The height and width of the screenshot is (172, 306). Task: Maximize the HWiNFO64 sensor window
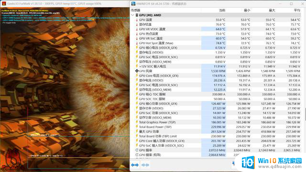click(291, 4)
